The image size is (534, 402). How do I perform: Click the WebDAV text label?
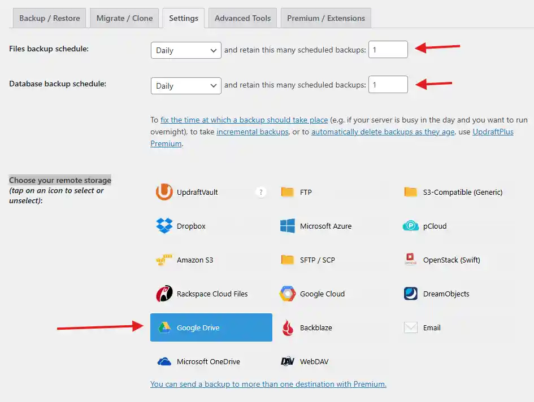click(314, 361)
